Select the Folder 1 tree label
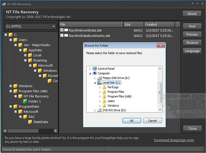 point(34,101)
